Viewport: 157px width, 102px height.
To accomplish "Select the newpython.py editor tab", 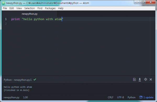I will tap(30, 14).
